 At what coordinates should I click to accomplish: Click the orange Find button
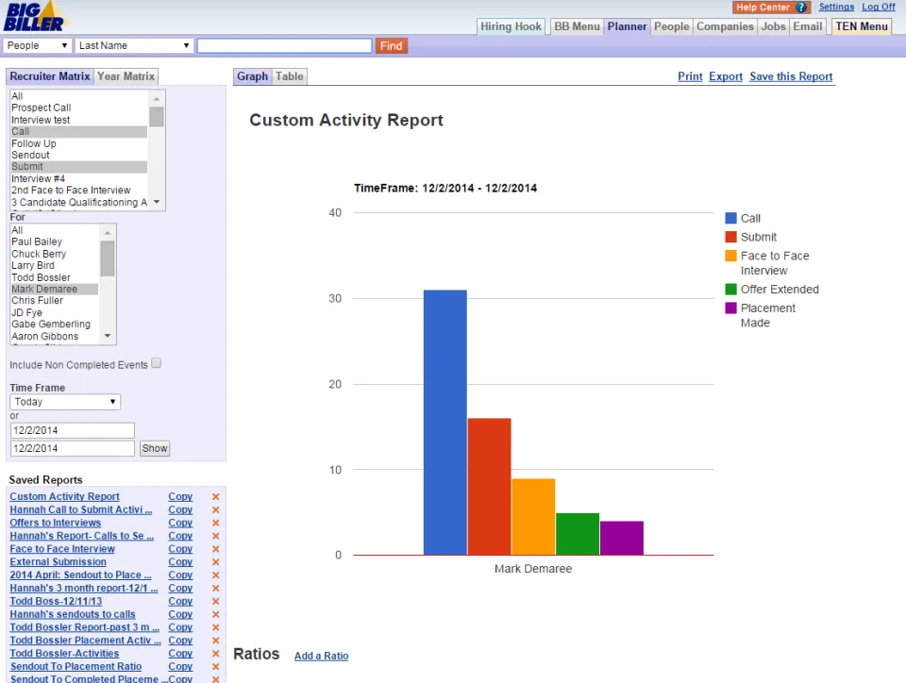pos(391,46)
